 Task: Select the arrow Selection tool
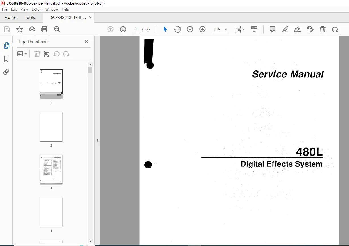(165, 29)
